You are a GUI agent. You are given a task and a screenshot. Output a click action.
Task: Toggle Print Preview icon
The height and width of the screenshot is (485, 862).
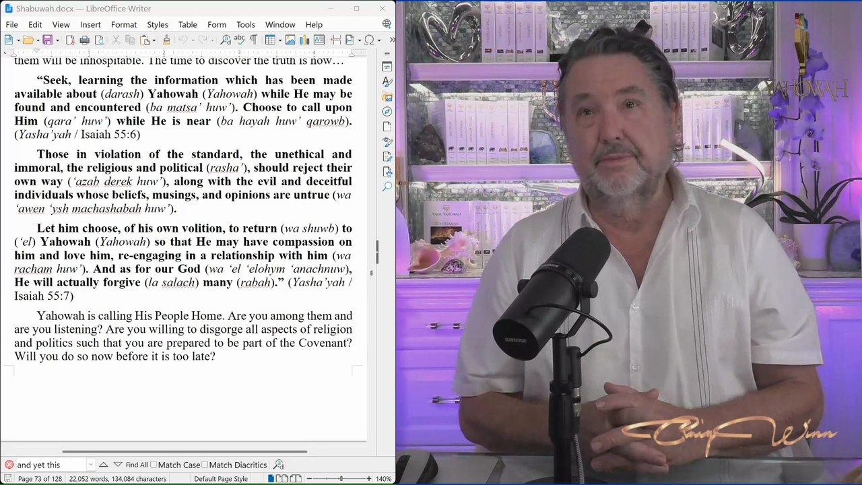(98, 40)
